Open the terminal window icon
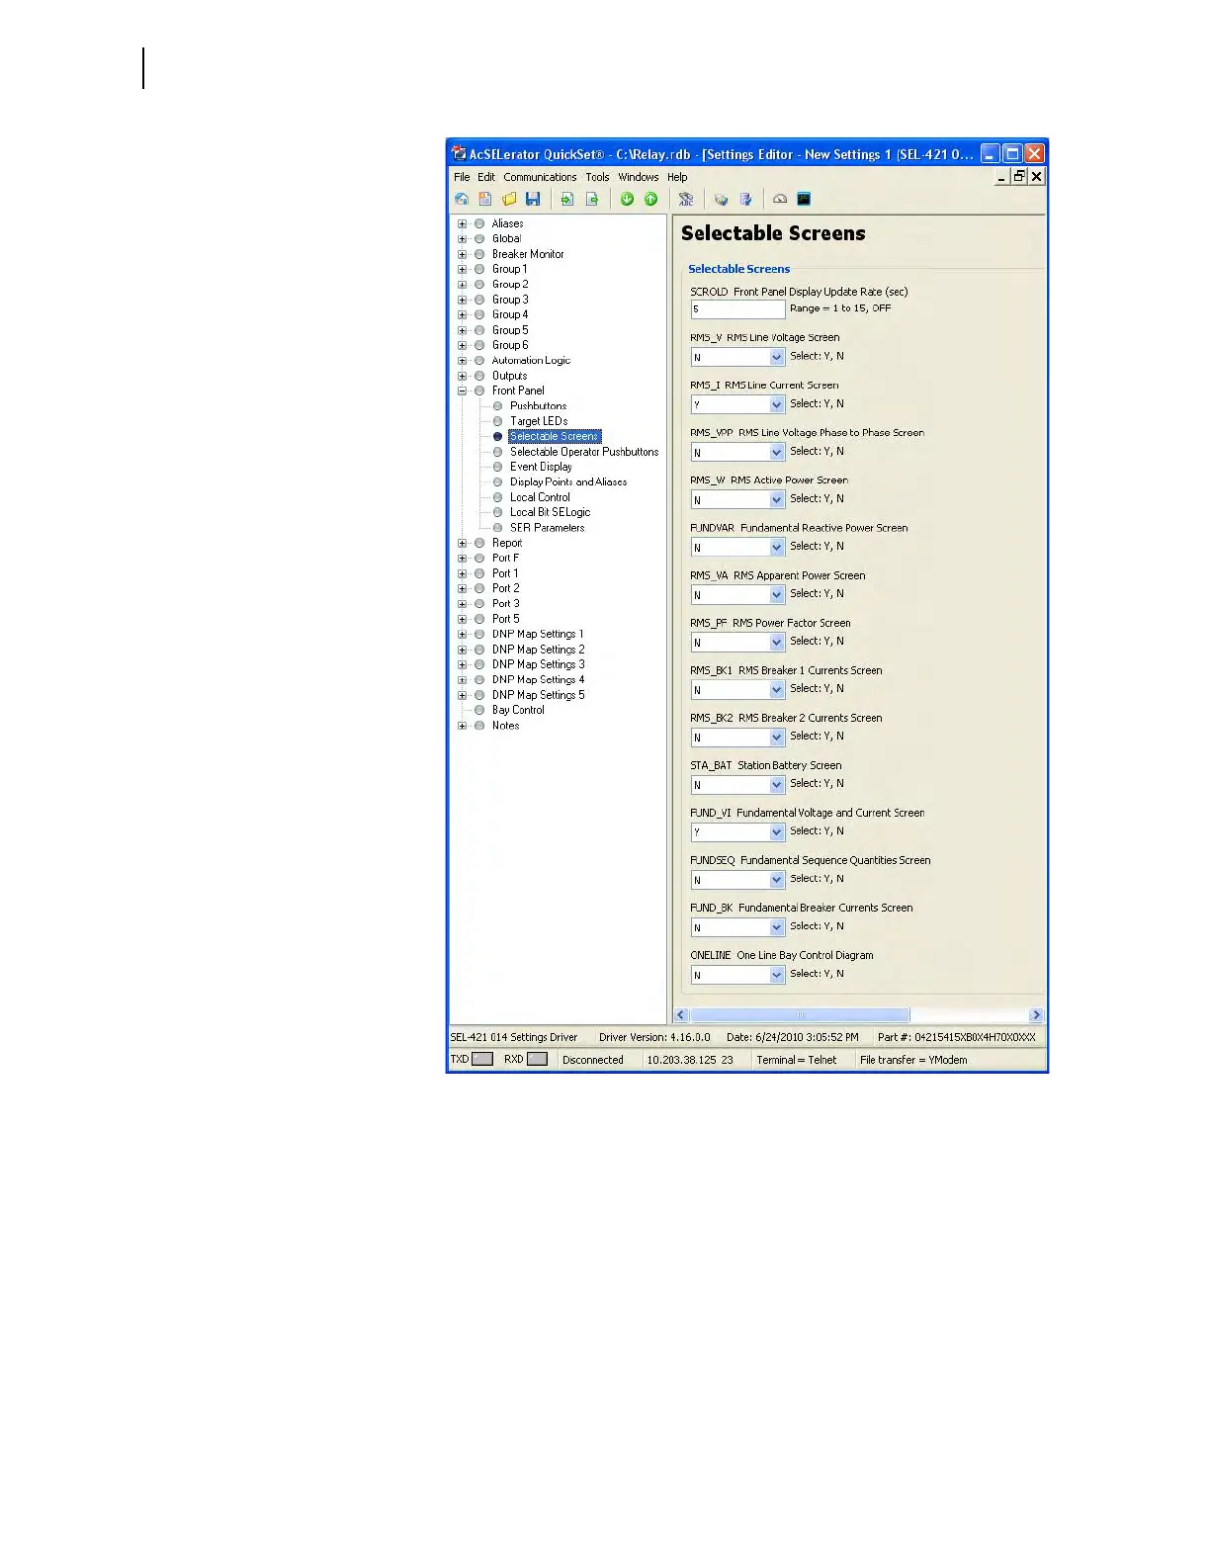Screen dimensions: 1210x1566 pos(804,199)
